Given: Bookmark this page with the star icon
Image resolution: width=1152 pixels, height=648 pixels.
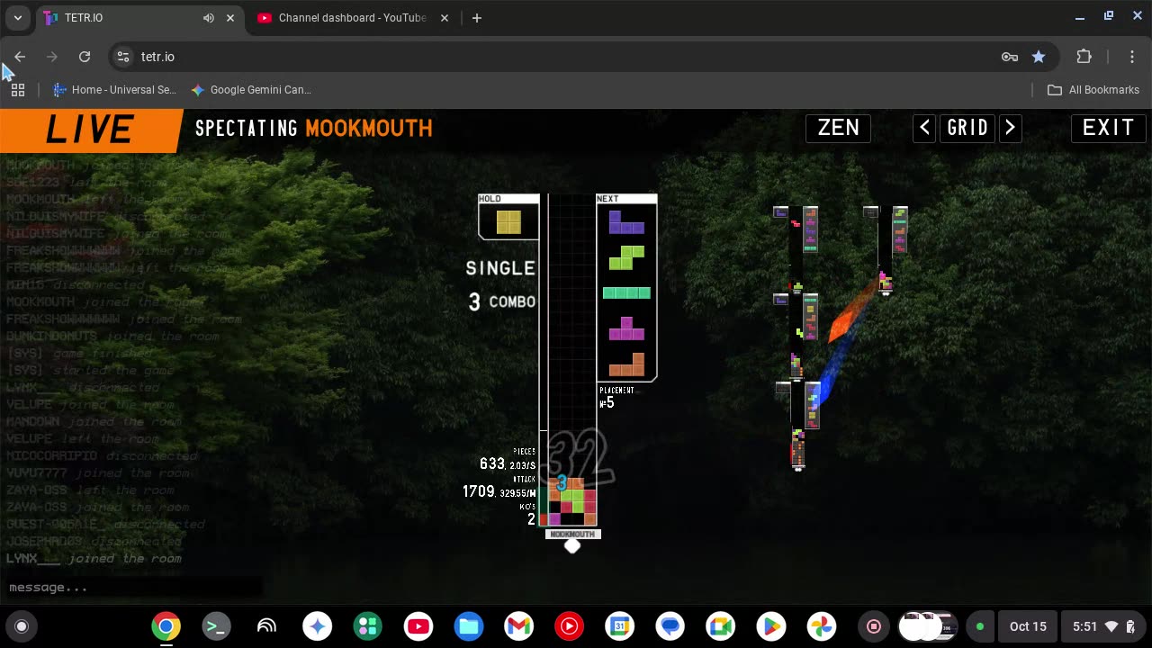Looking at the screenshot, I should tap(1039, 57).
